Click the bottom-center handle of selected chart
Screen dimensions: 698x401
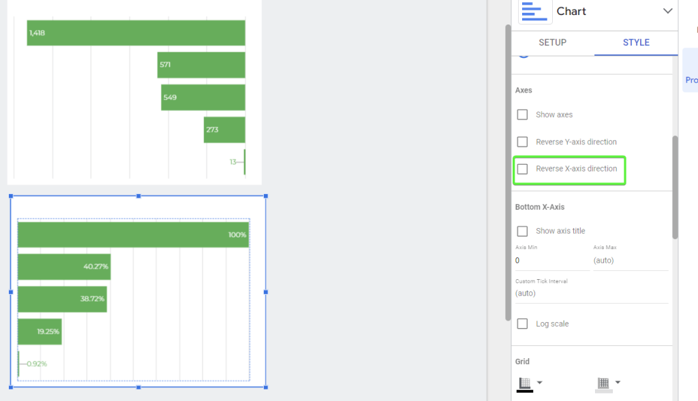point(138,387)
